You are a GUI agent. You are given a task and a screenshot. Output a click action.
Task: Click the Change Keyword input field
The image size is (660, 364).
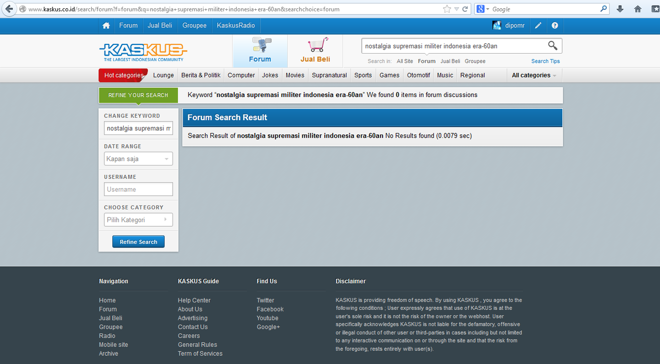point(138,128)
